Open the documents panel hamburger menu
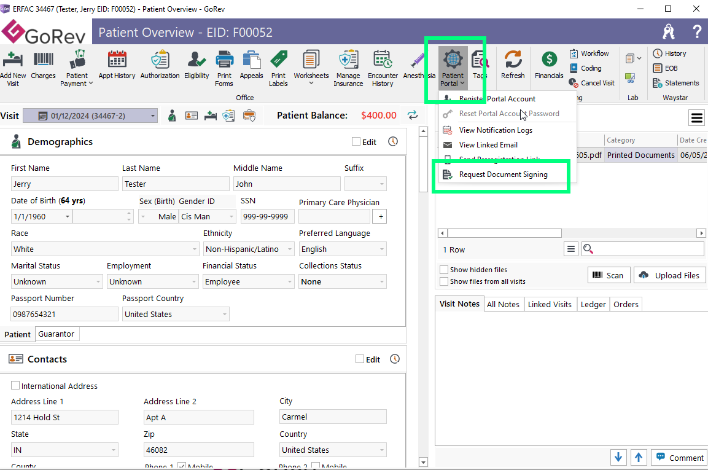Screen dimensions: 708x470 pos(697,119)
